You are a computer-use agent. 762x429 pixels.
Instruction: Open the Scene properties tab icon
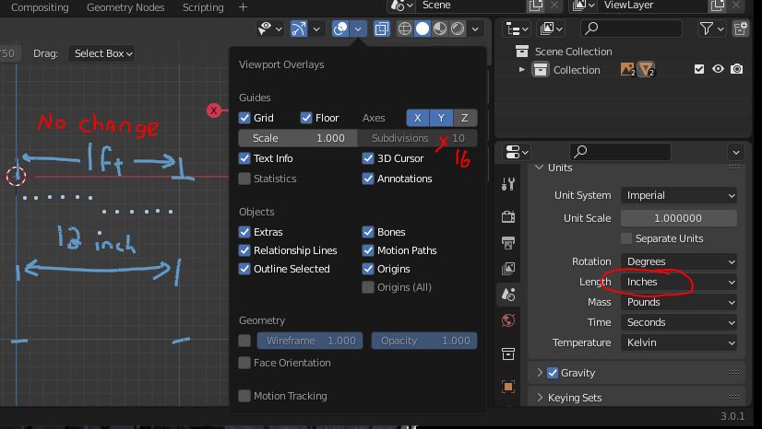tap(508, 295)
